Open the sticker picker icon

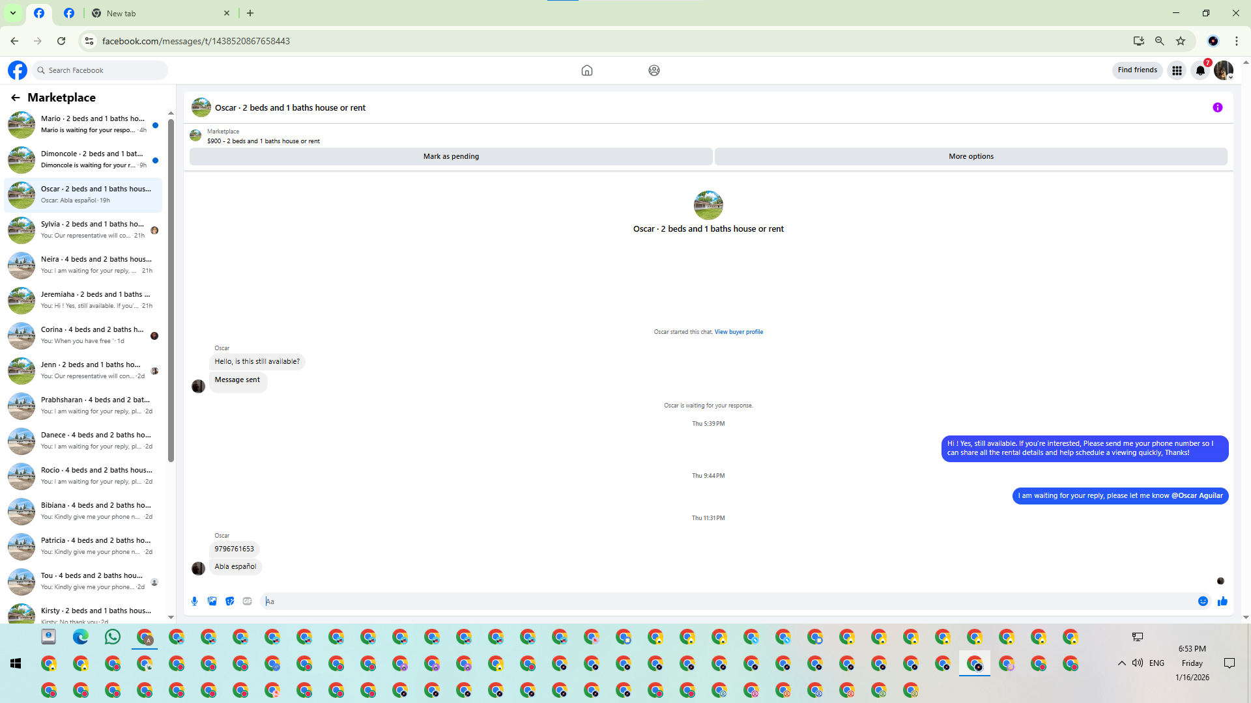(229, 601)
